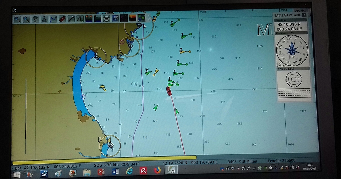
Task: Click green AIS triangle near depth 120
Action: (156, 108)
